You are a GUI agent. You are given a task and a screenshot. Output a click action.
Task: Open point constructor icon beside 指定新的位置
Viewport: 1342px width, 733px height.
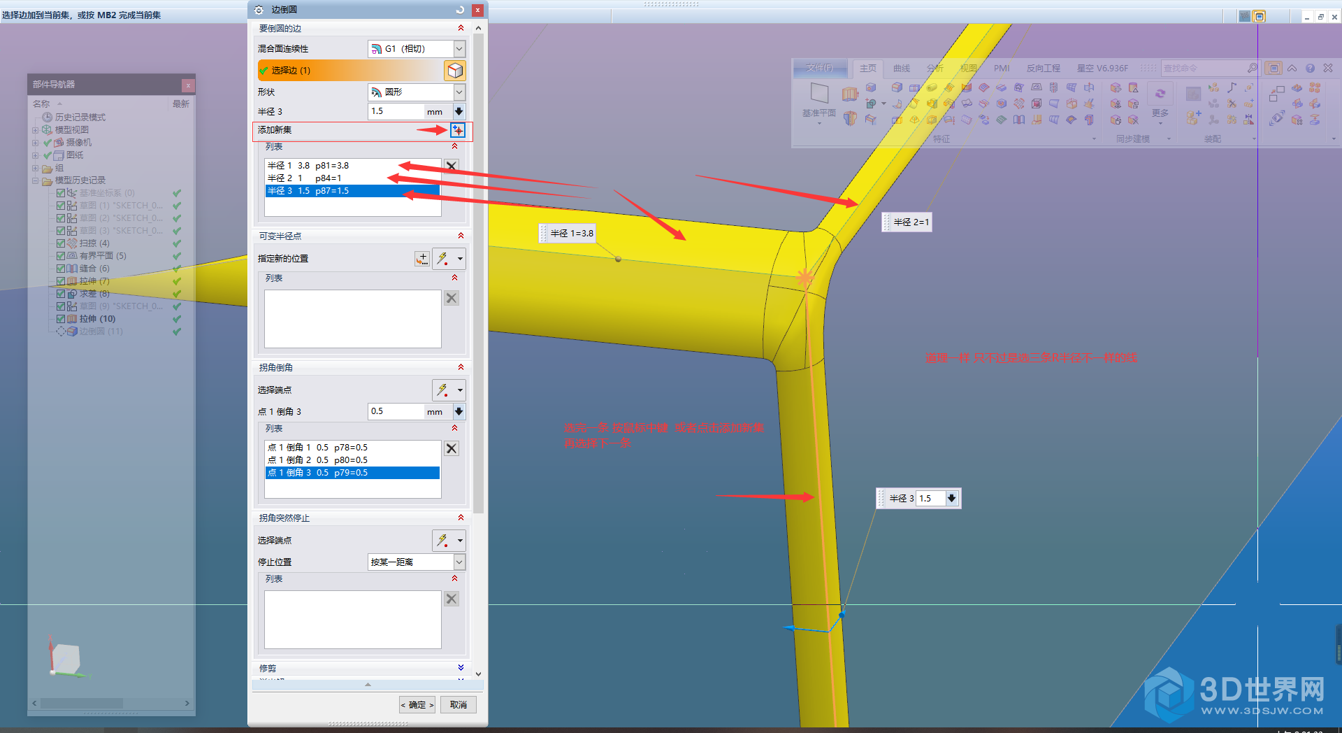point(422,259)
